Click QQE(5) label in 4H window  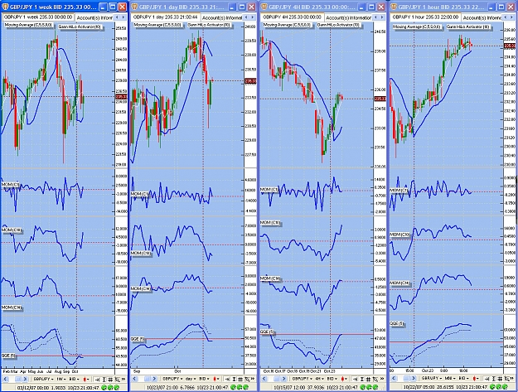268,332
